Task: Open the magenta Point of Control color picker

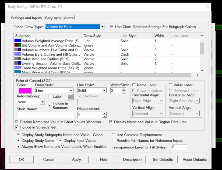Action: [x=25, y=91]
